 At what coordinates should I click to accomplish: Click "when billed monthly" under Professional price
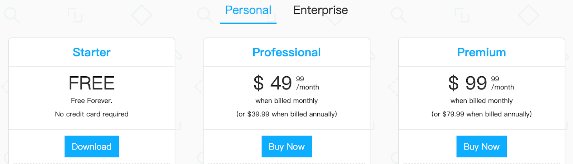[x=286, y=101]
